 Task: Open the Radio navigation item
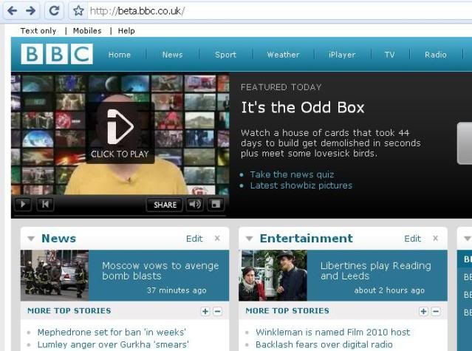(436, 55)
